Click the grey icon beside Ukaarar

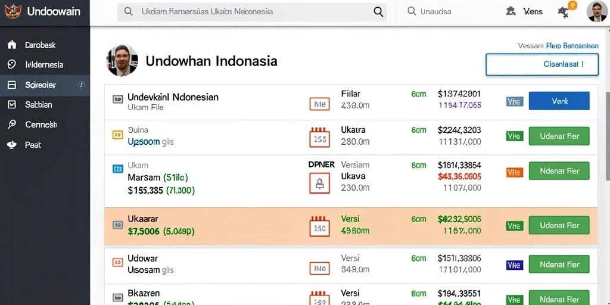(118, 225)
